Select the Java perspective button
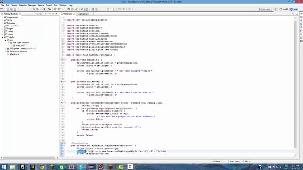The image size is (303, 170). [x=294, y=9]
